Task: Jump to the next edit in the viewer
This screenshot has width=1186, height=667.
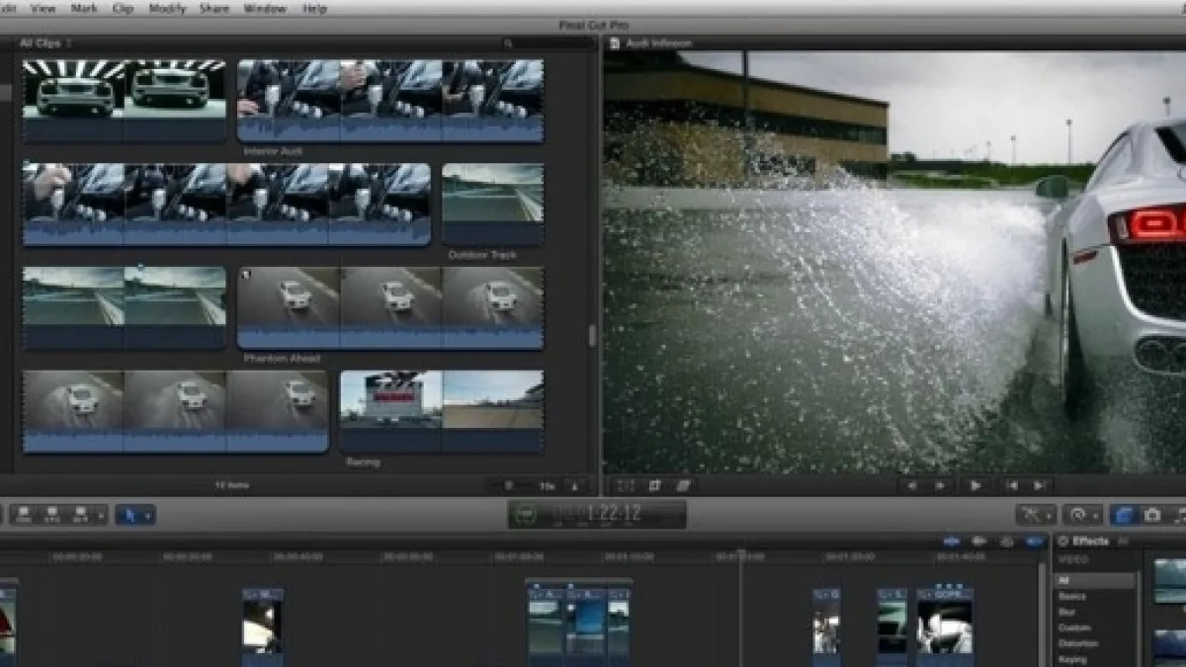Action: (1039, 485)
